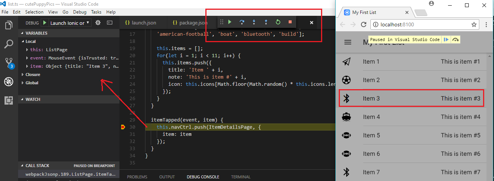Collapse the WATCH section

pyautogui.click(x=69, y=99)
